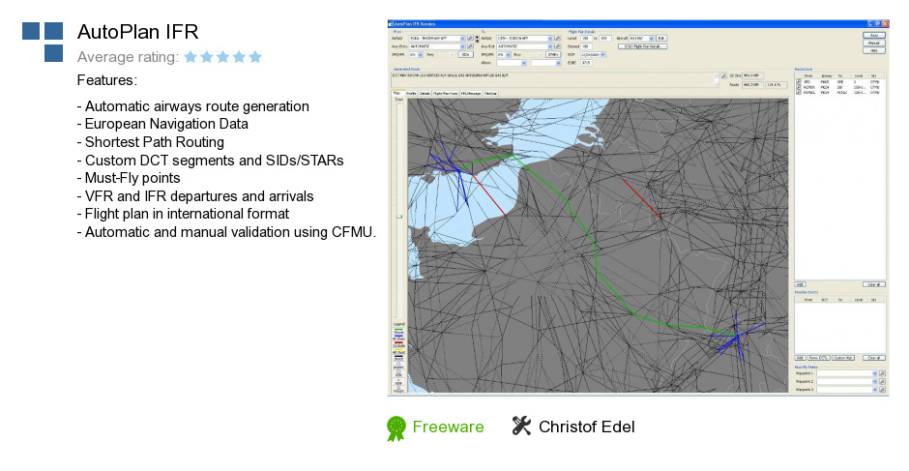Click the Edit button beside Aircraft
The width and height of the screenshot is (909, 471).
tap(660, 39)
